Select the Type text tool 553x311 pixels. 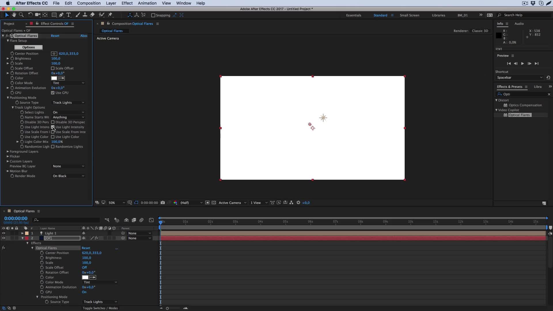[x=69, y=15]
